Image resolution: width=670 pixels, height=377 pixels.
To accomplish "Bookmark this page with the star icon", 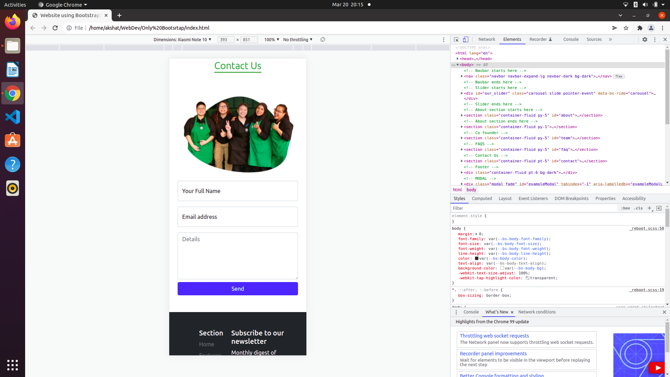I will tap(626, 28).
